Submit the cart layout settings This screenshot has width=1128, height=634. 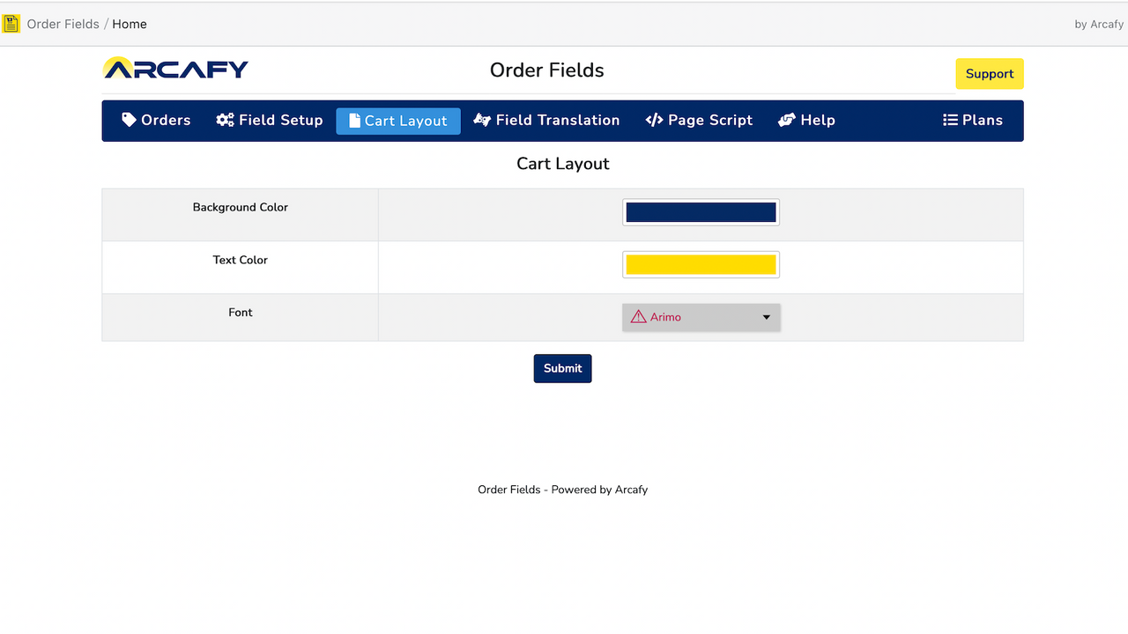tap(562, 368)
